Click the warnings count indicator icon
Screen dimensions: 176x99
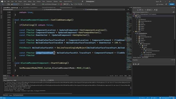click(x=18, y=76)
